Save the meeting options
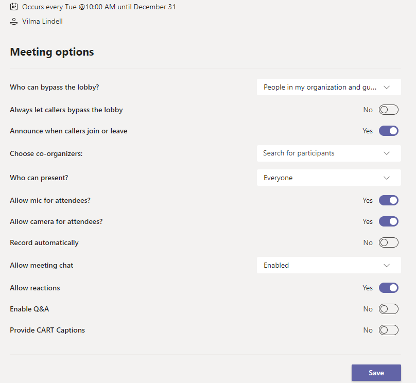The height and width of the screenshot is (383, 416). [x=376, y=373]
